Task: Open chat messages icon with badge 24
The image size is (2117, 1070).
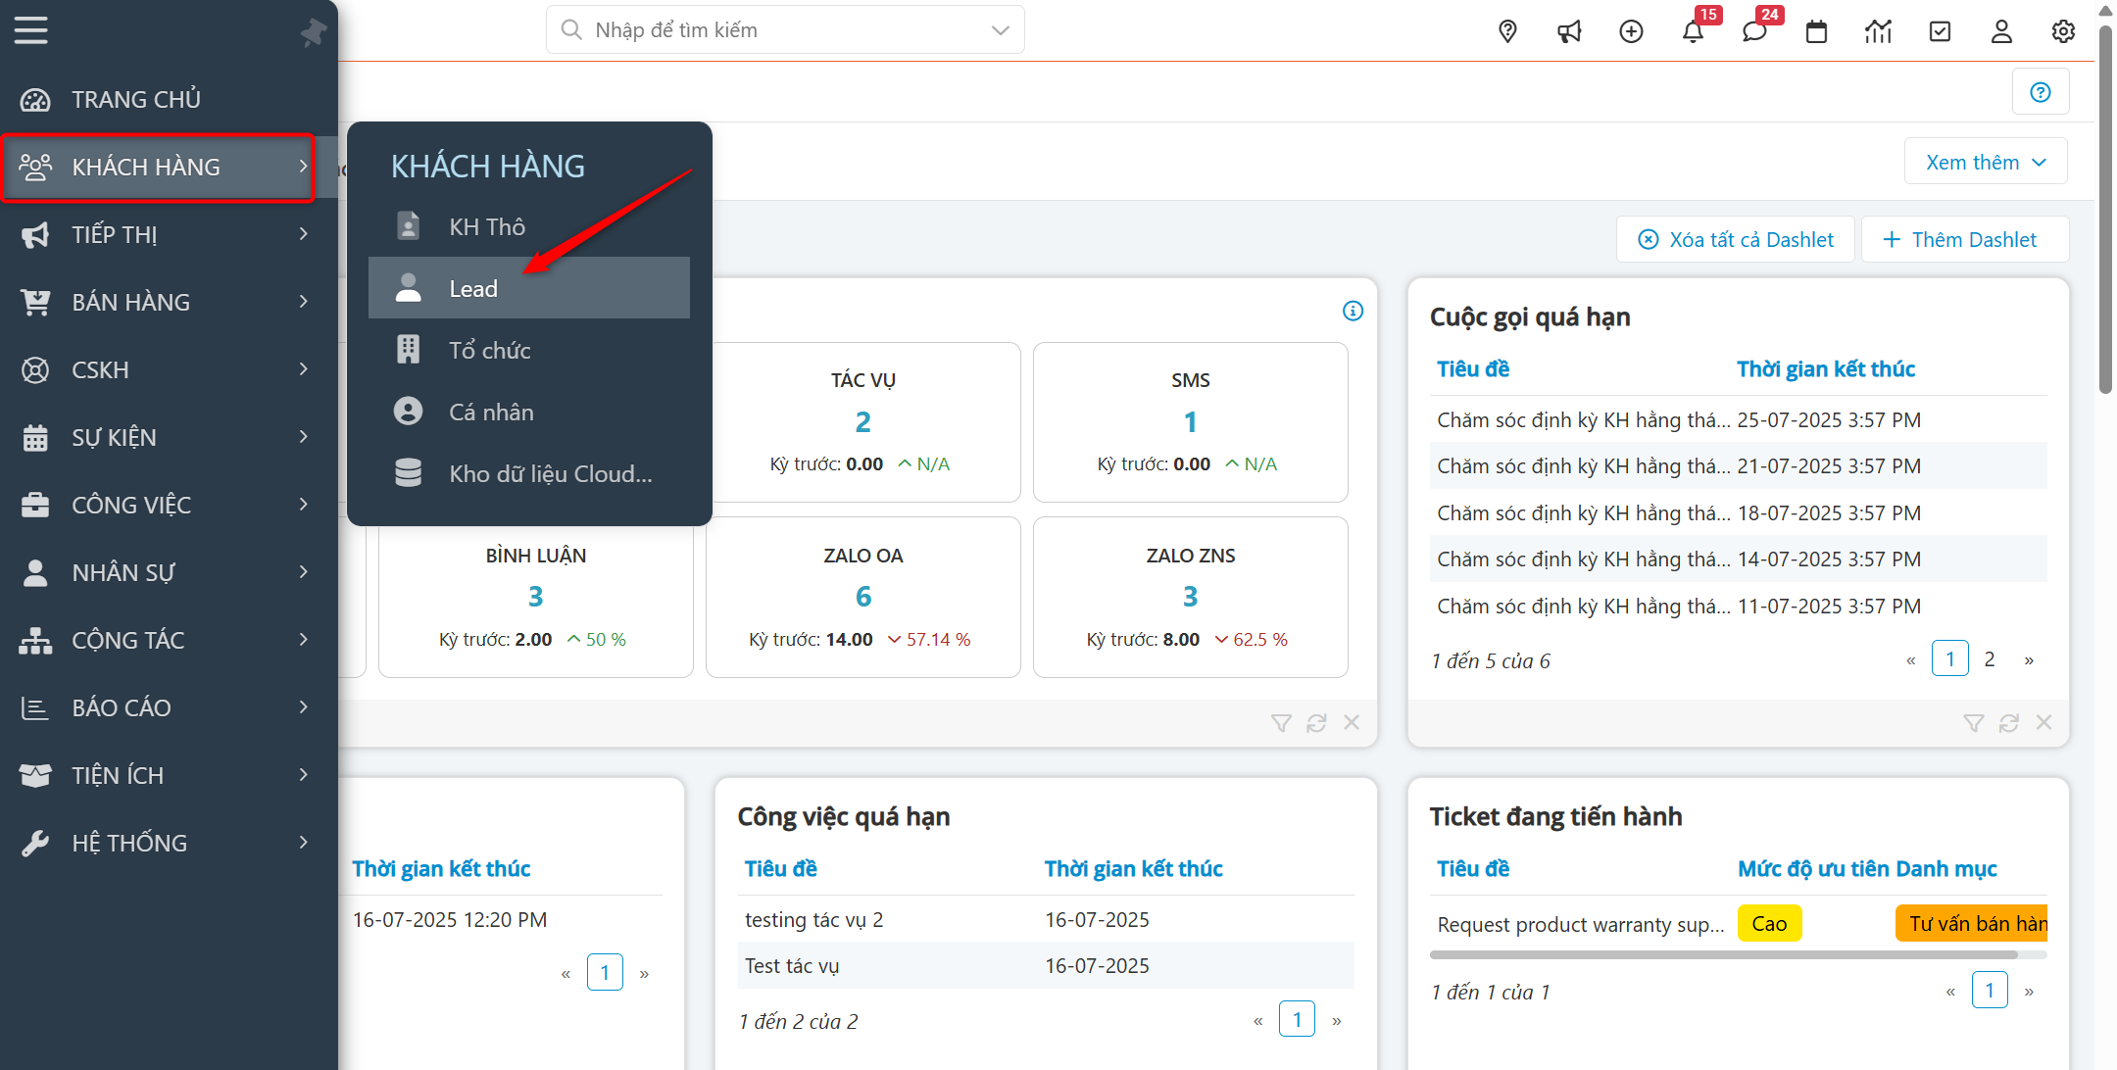Action: [x=1754, y=31]
